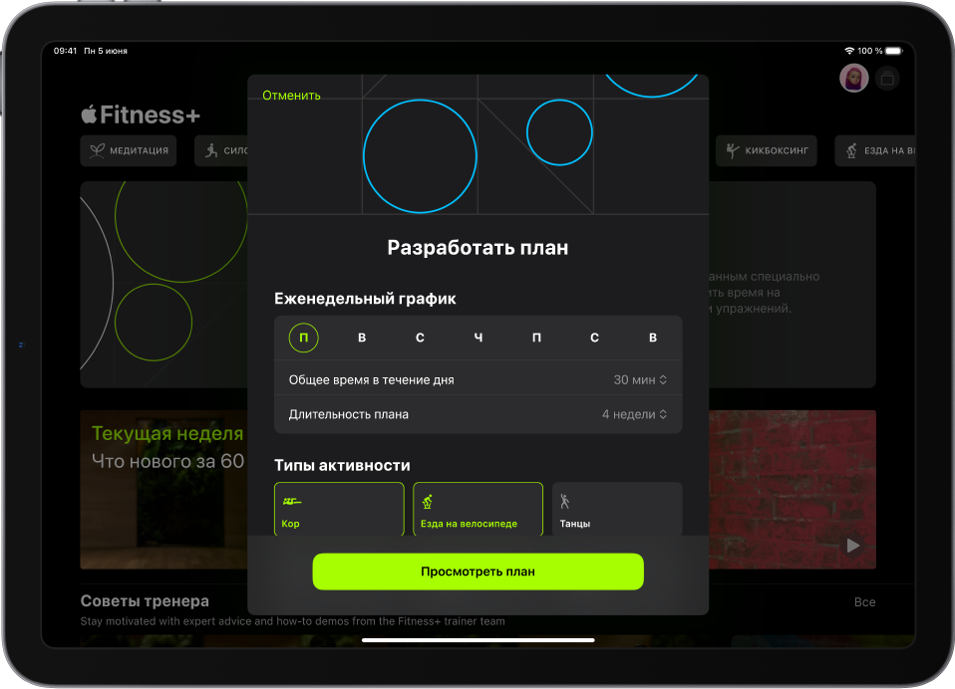Toggle the Friday П day

536,338
